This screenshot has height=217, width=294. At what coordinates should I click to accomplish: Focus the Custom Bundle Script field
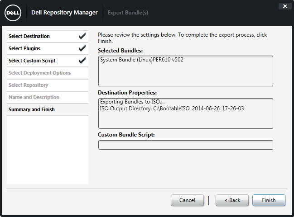(185, 145)
